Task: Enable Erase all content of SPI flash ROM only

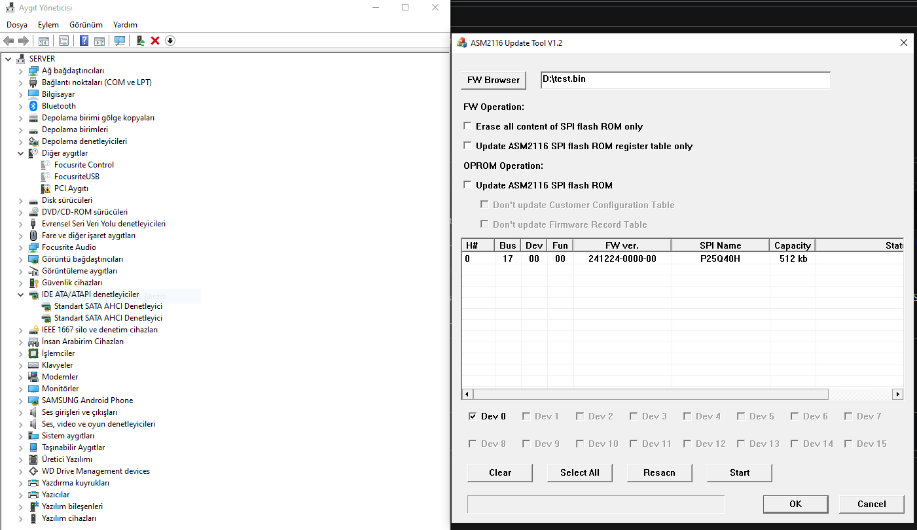Action: (467, 126)
